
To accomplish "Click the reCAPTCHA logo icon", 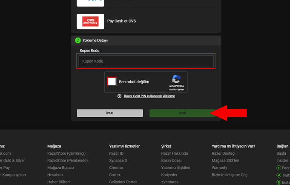I will point(176,79).
